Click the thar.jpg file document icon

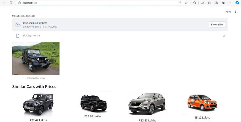(x=18, y=36)
